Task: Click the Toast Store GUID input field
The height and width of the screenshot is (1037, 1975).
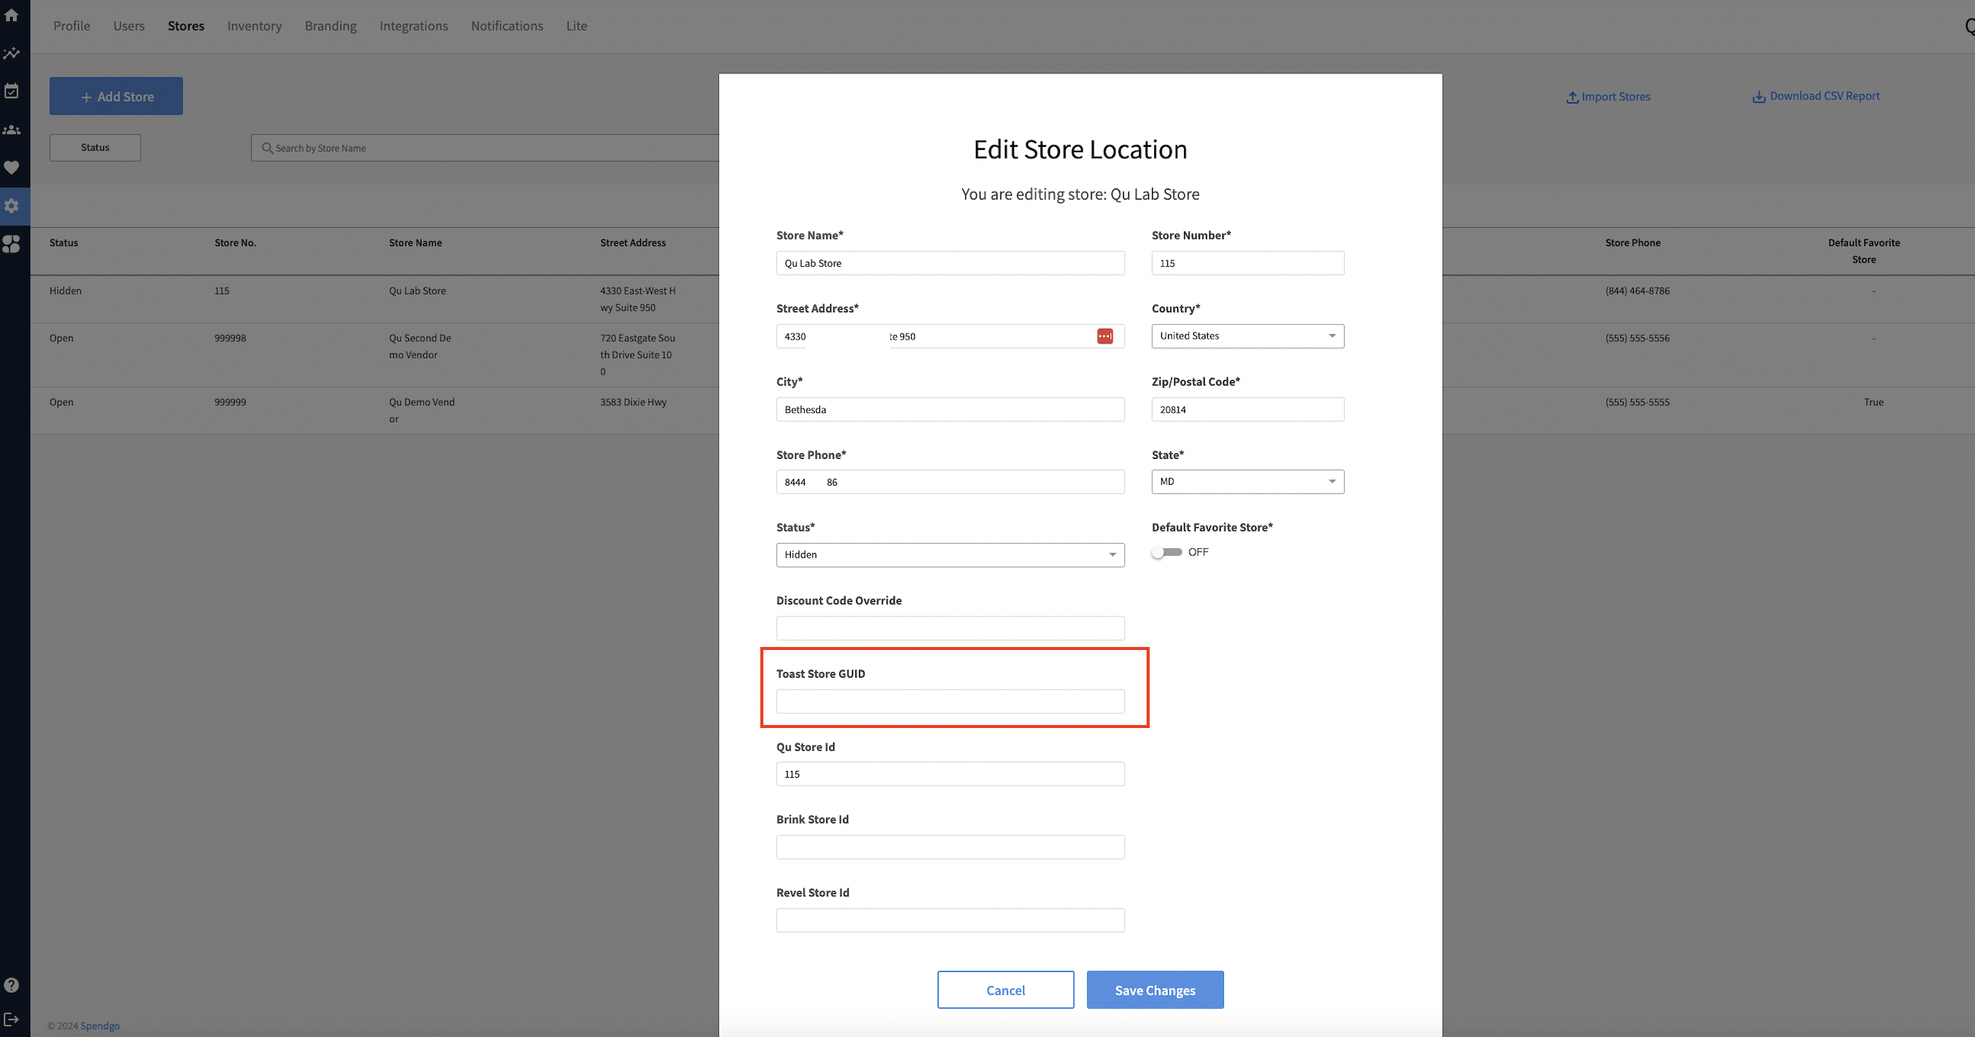Action: click(x=949, y=701)
